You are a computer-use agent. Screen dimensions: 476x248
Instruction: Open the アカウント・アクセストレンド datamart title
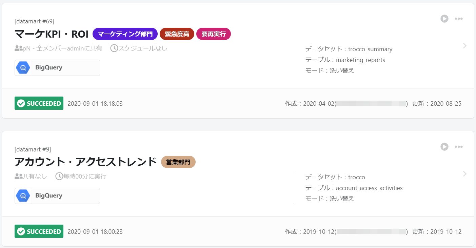85,162
